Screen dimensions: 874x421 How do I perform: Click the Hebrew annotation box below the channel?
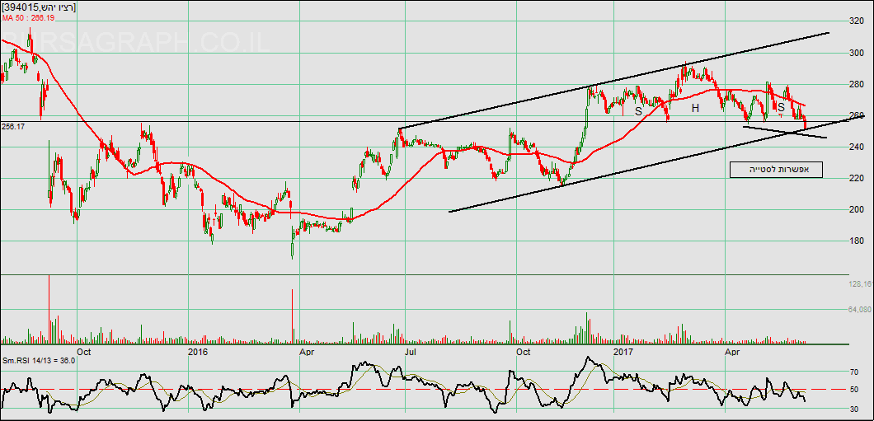[776, 170]
